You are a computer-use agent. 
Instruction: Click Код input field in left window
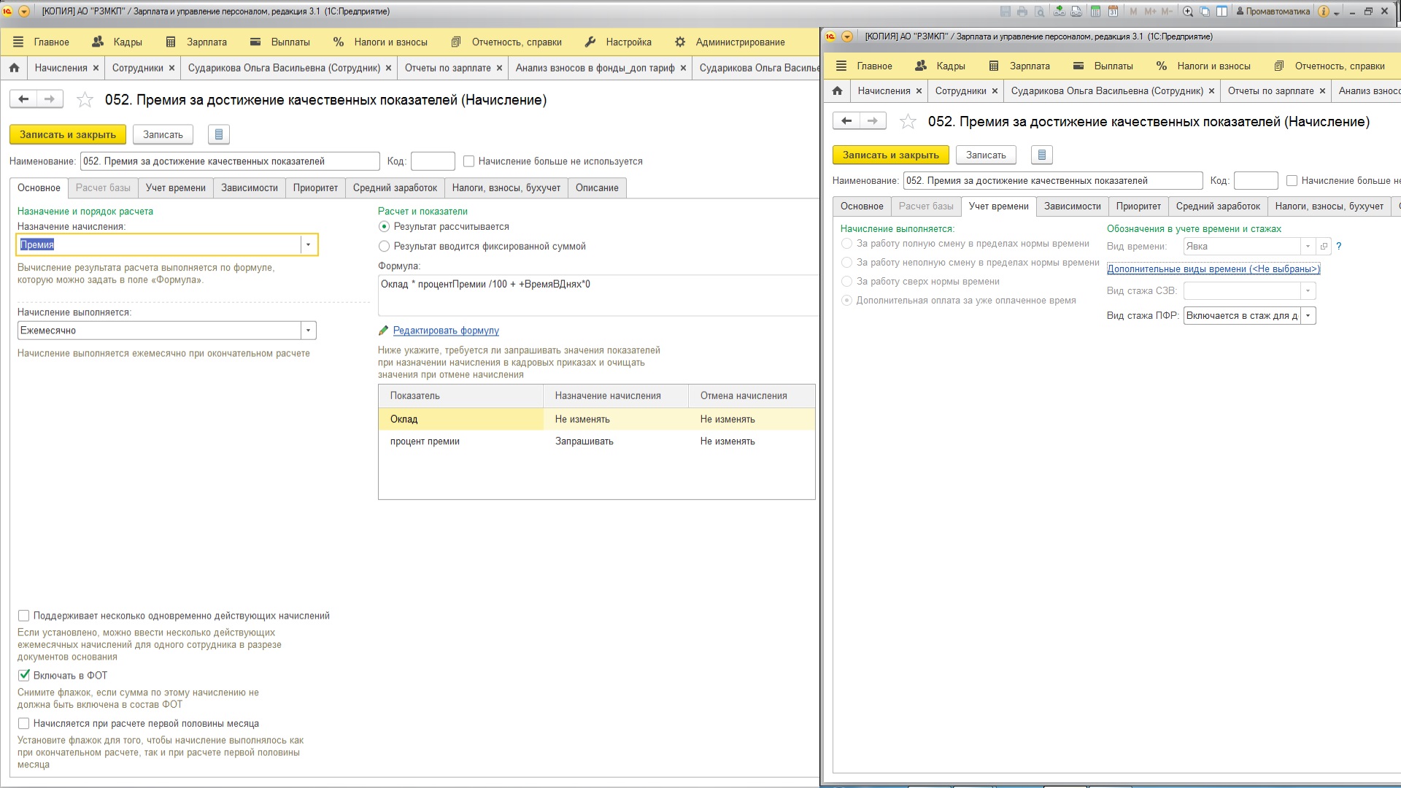tap(433, 161)
